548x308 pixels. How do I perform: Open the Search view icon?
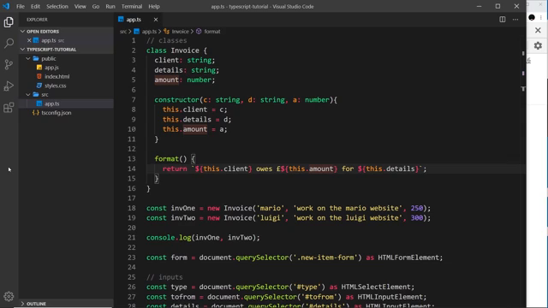[9, 44]
